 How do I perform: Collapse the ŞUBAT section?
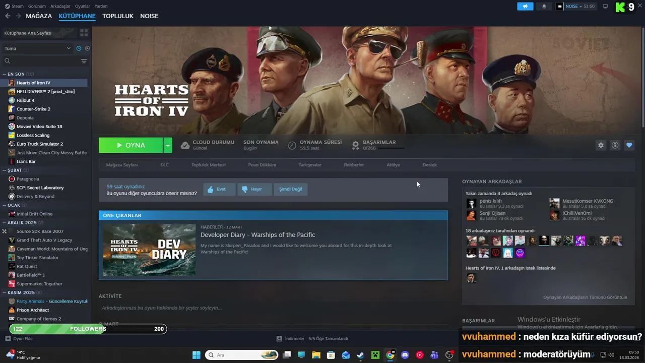(x=5, y=170)
